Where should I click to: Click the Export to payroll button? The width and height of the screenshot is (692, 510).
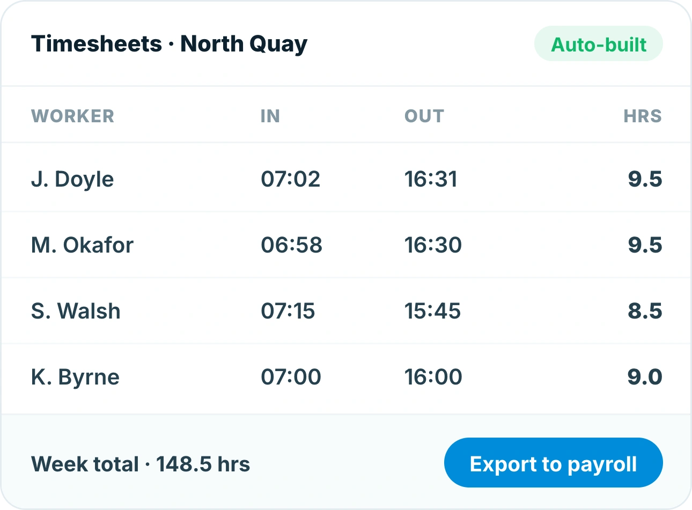553,463
